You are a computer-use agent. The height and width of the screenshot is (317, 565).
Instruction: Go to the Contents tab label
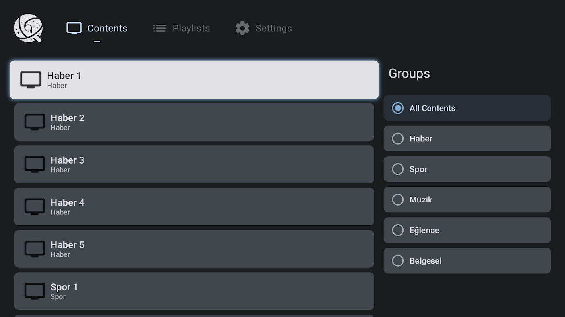(x=107, y=28)
